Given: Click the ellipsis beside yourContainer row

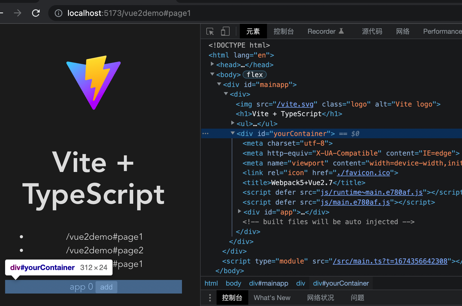Looking at the screenshot, I should coord(205,133).
